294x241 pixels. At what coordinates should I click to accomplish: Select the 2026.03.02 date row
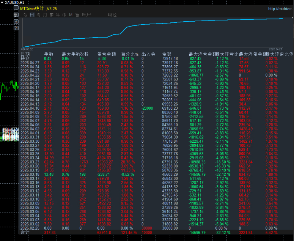30,224
